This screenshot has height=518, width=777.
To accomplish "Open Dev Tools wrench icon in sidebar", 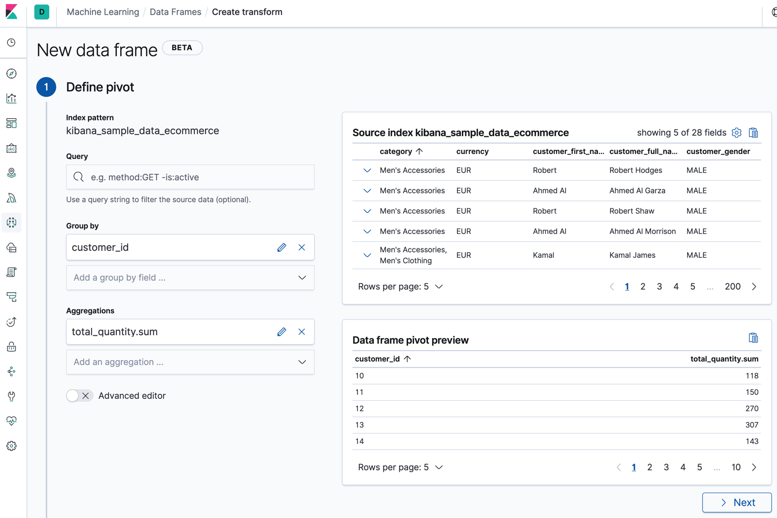I will pos(11,396).
